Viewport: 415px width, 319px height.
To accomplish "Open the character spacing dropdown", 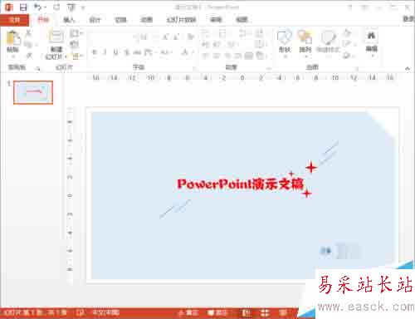I will pos(150,52).
